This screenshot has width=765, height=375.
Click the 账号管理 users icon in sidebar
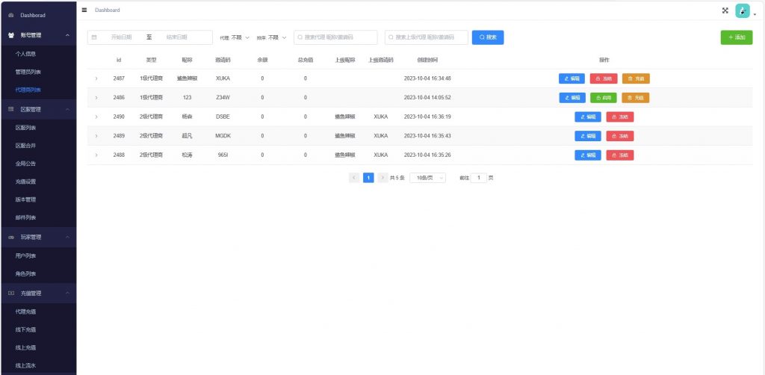coord(10,35)
